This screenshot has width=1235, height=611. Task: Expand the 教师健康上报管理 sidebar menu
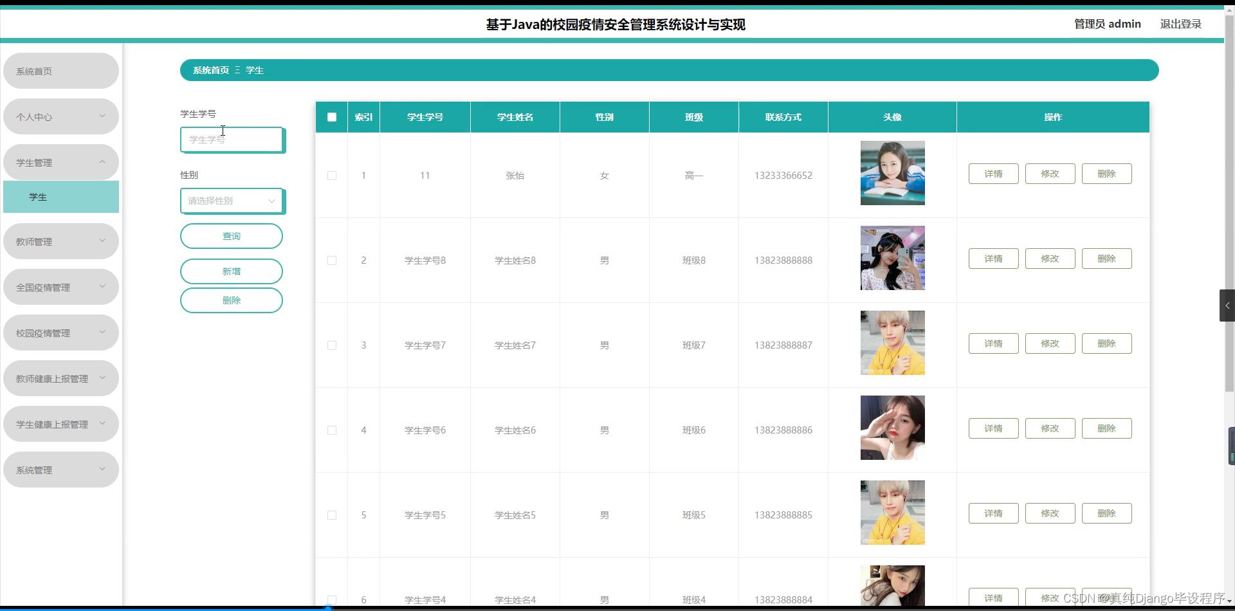[61, 378]
